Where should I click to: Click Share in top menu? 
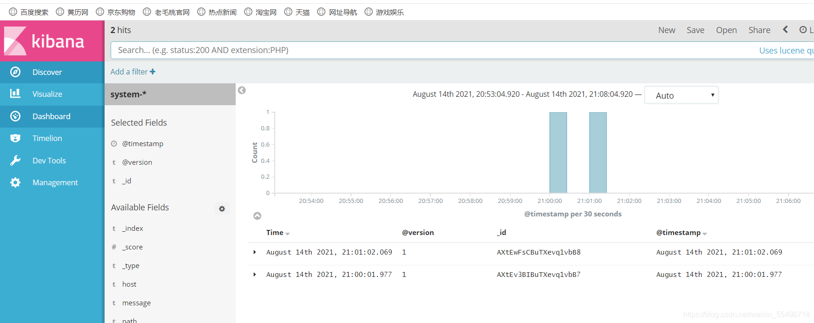759,30
